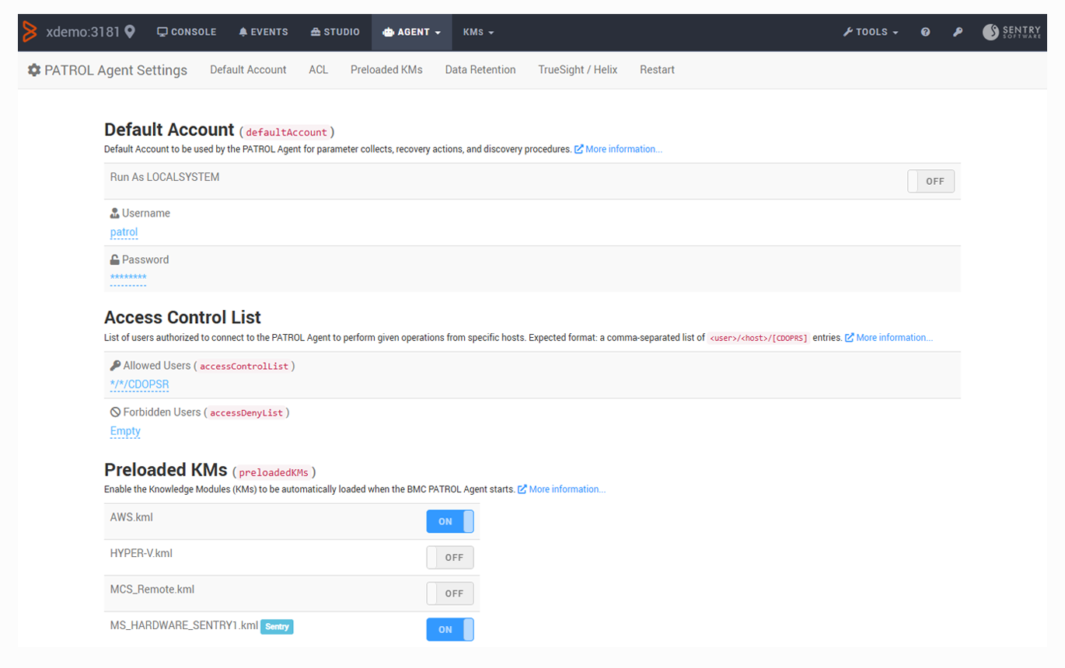Screen dimensions: 1065x668
Task: Edit the Allowed Users */*/CDOPSR value
Action: click(x=139, y=384)
